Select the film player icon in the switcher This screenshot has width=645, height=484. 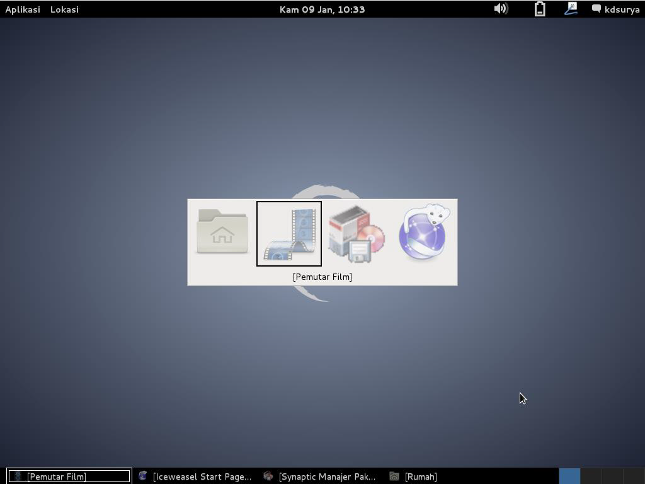pyautogui.click(x=289, y=234)
